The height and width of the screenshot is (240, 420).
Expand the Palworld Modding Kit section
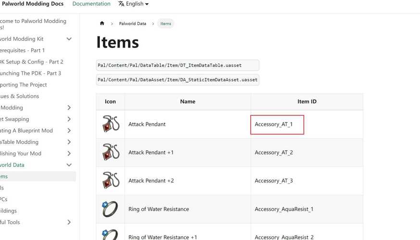(69, 39)
